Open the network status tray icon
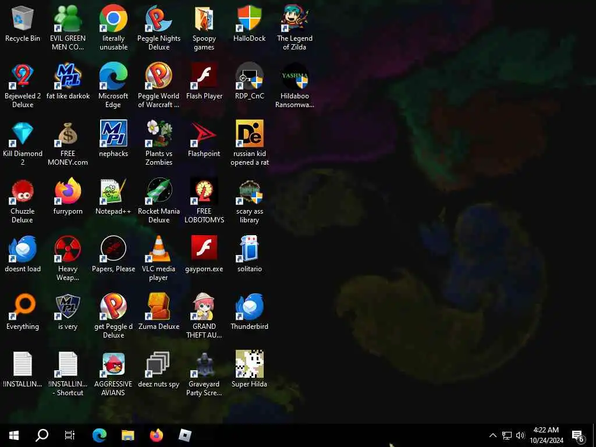 507,435
